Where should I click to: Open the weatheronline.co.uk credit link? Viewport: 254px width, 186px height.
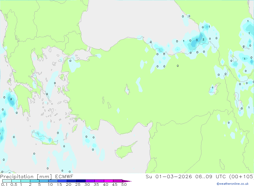coord(233,184)
